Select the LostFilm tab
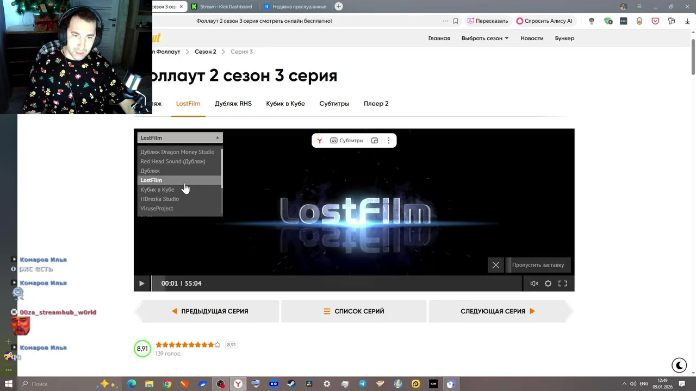This screenshot has width=696, height=391. point(188,104)
